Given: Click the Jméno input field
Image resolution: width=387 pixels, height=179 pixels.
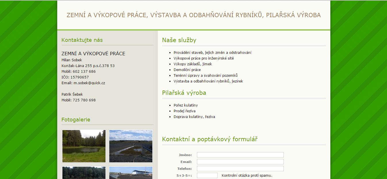Looking at the screenshot, I should click(240, 155).
